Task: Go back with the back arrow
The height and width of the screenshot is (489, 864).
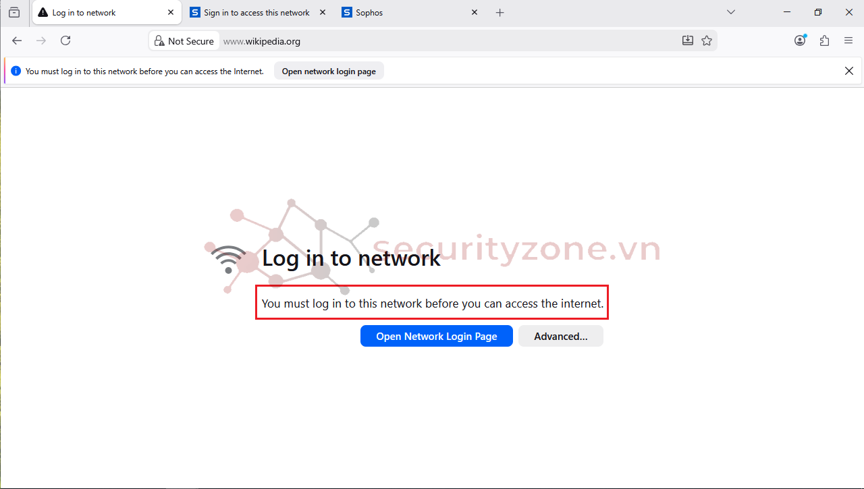Action: click(x=17, y=40)
